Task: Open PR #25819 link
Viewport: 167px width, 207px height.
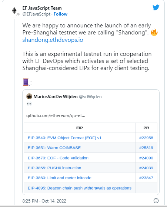Action: tap(146, 148)
